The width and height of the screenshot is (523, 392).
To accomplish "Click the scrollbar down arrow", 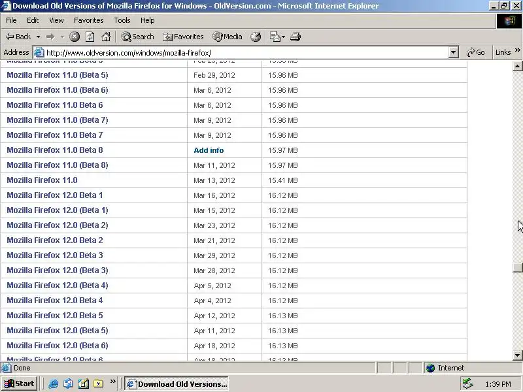I will 517,355.
